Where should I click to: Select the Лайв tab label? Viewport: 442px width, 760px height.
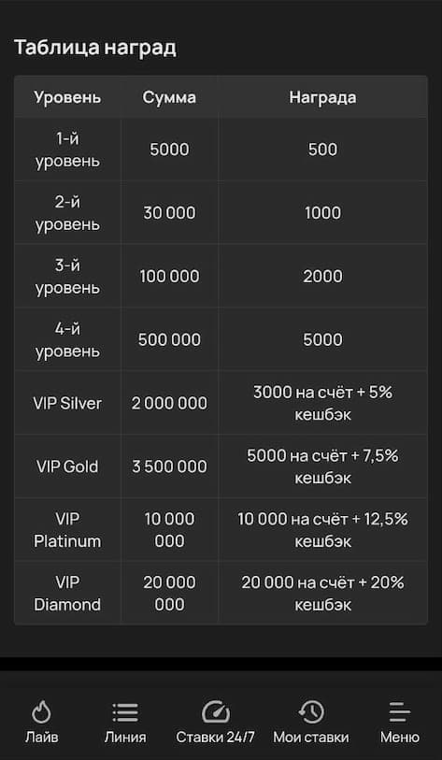(42, 738)
